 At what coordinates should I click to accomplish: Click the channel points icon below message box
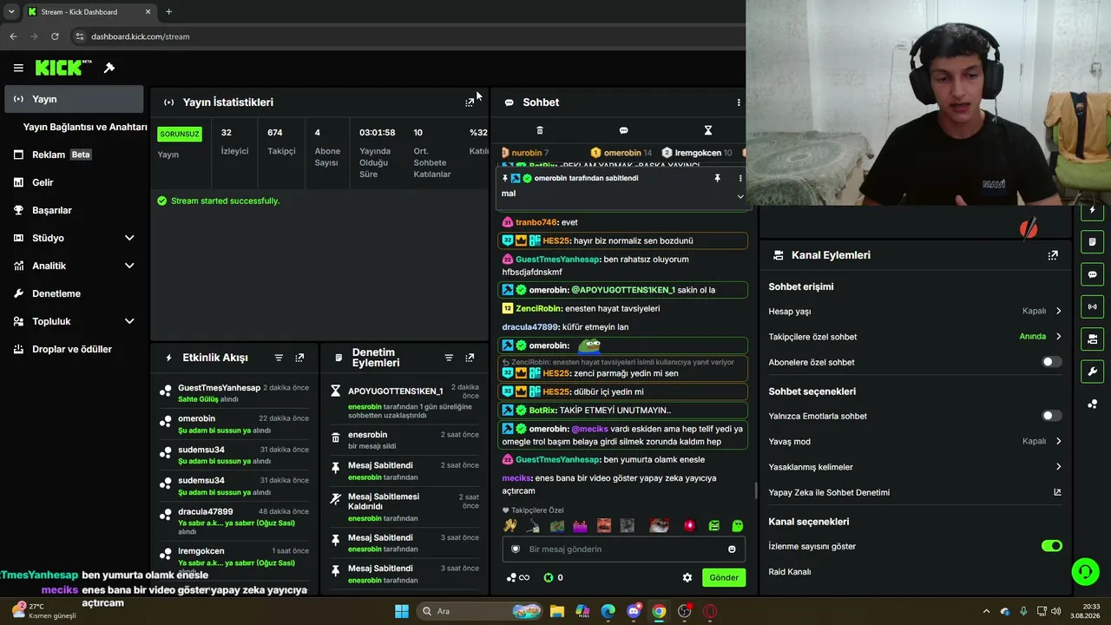[x=517, y=577]
